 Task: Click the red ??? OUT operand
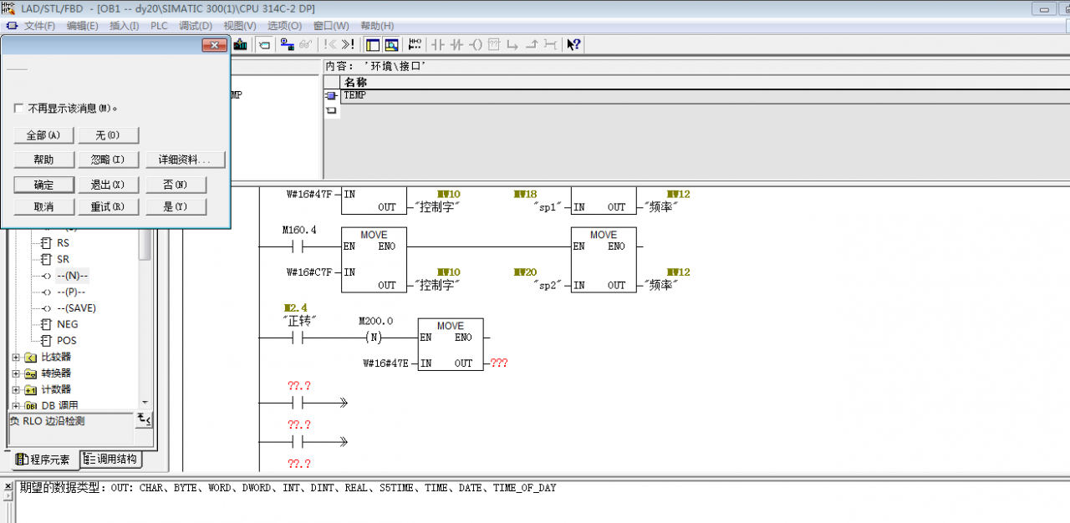500,363
